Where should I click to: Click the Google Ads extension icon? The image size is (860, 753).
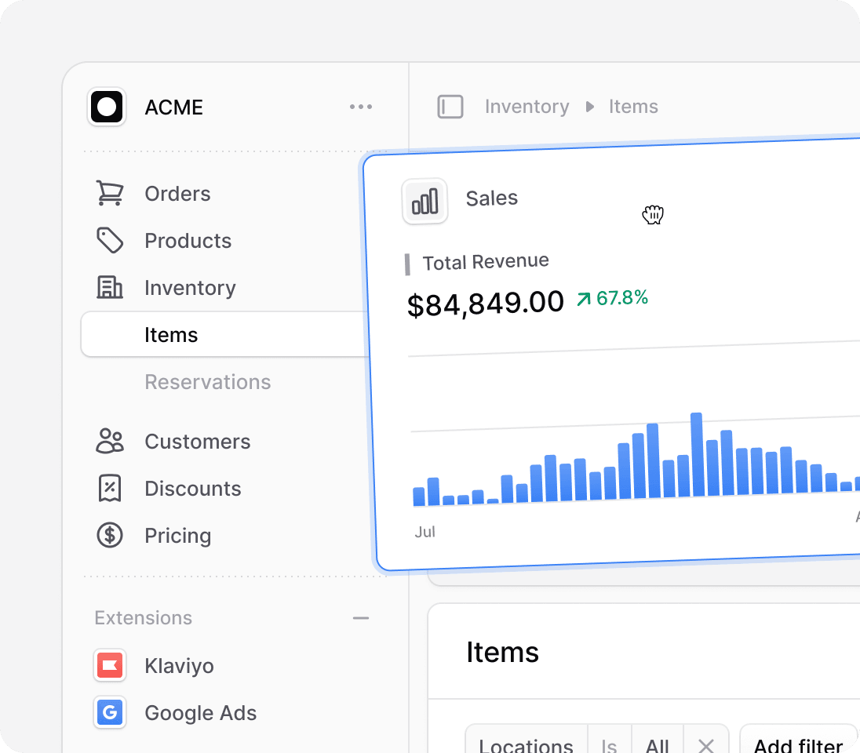110,712
